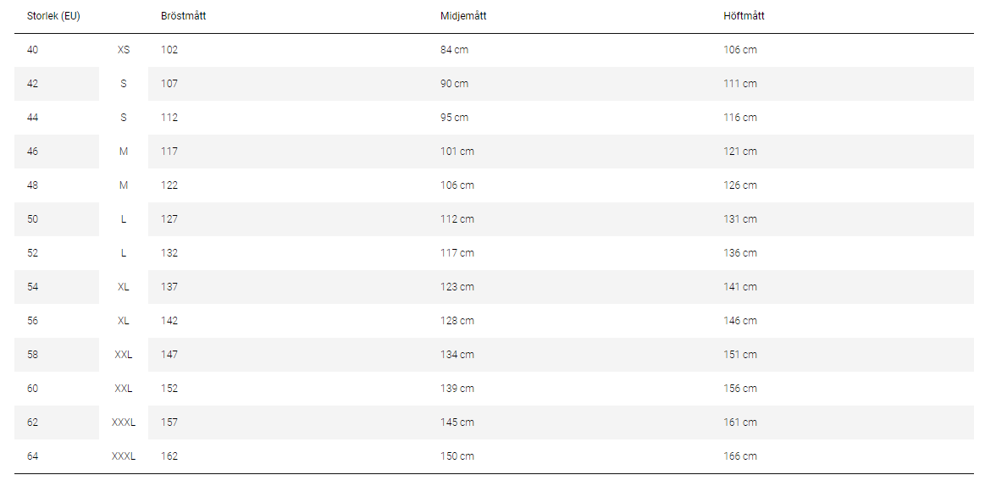
Task: Select EU size 48 cell
Action: click(33, 185)
